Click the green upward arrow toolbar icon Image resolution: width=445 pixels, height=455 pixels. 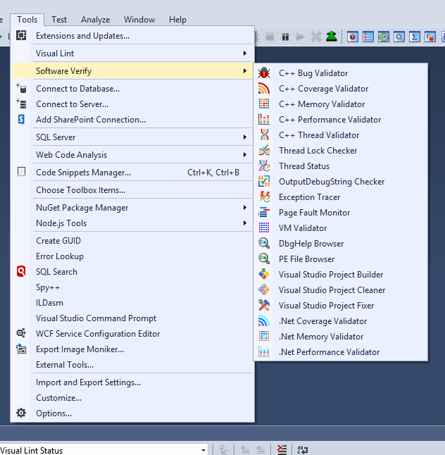coord(331,37)
